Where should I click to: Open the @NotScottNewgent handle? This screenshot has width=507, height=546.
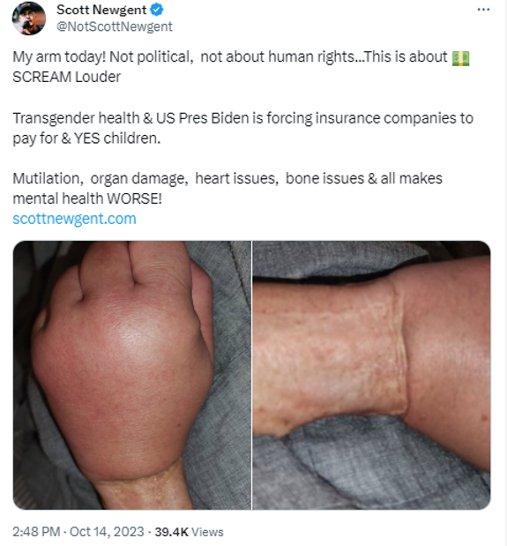tap(115, 26)
